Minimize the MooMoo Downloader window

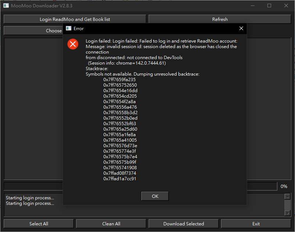pyautogui.click(x=252, y=6)
